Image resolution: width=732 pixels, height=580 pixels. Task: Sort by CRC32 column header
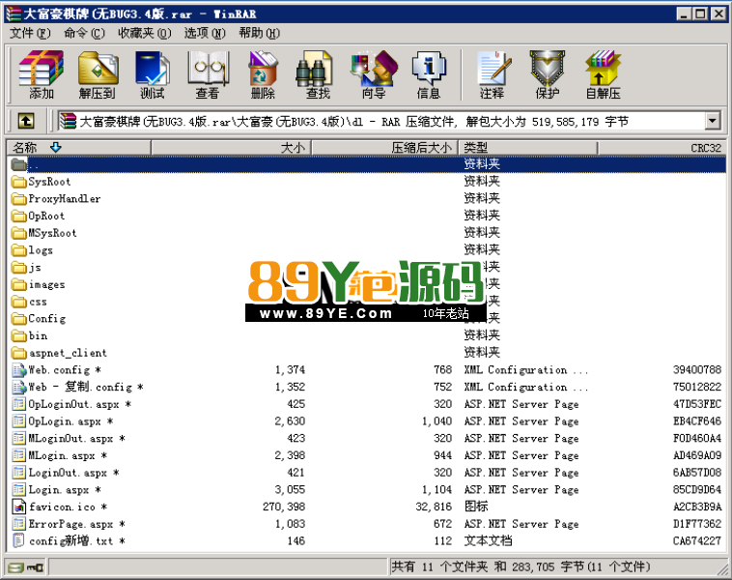(x=662, y=148)
